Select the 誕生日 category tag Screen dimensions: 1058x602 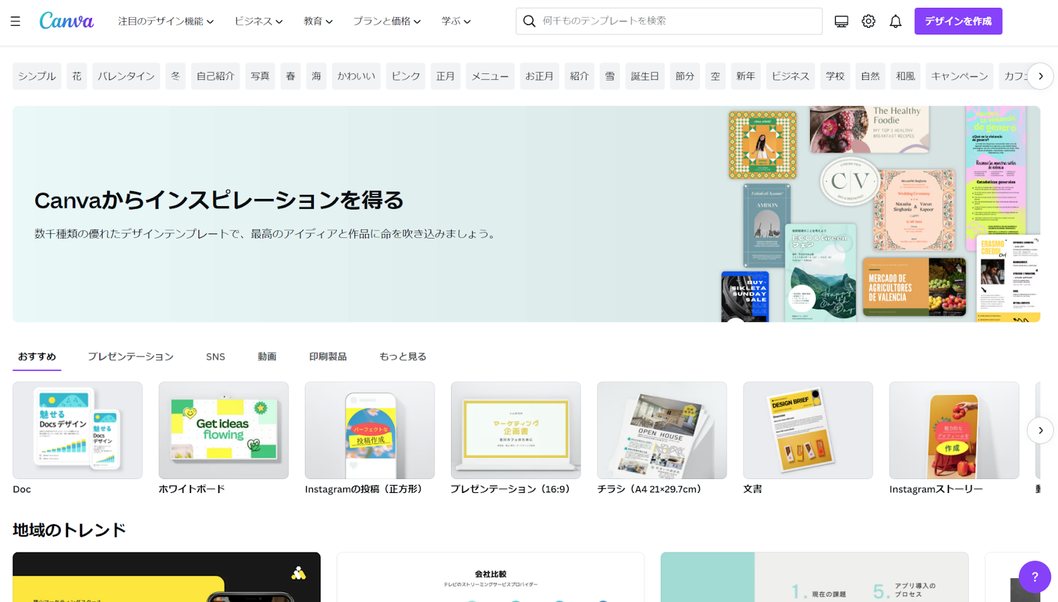pos(644,76)
